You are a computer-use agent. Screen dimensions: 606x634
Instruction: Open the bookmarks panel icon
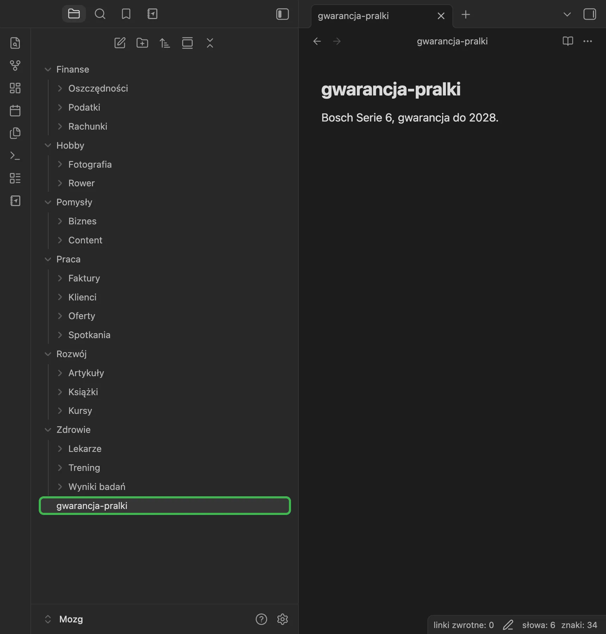tap(126, 14)
